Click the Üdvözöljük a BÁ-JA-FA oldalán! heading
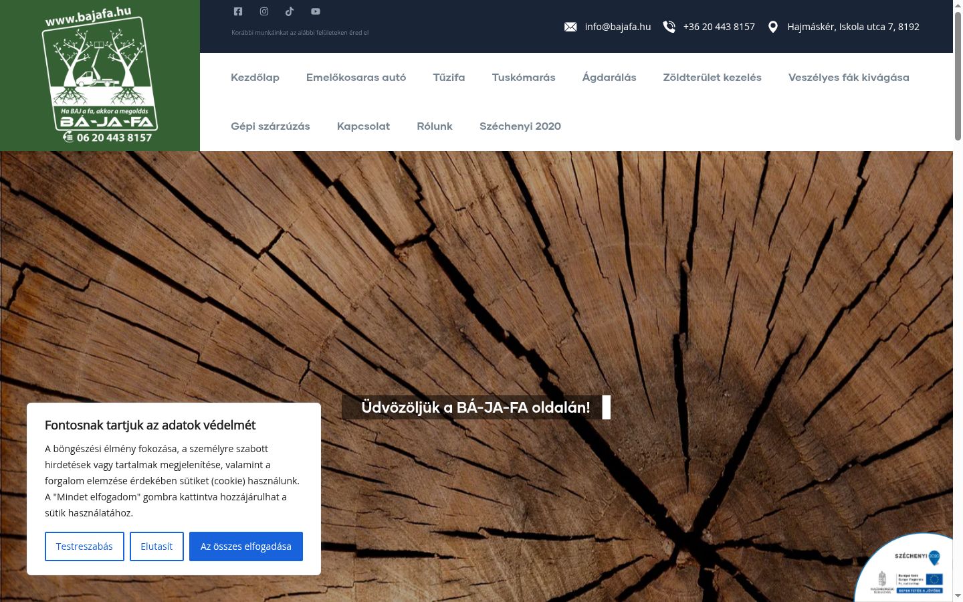Image resolution: width=963 pixels, height=602 pixels. pyautogui.click(x=476, y=407)
